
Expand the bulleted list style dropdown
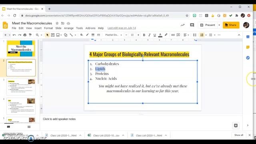tap(215, 35)
